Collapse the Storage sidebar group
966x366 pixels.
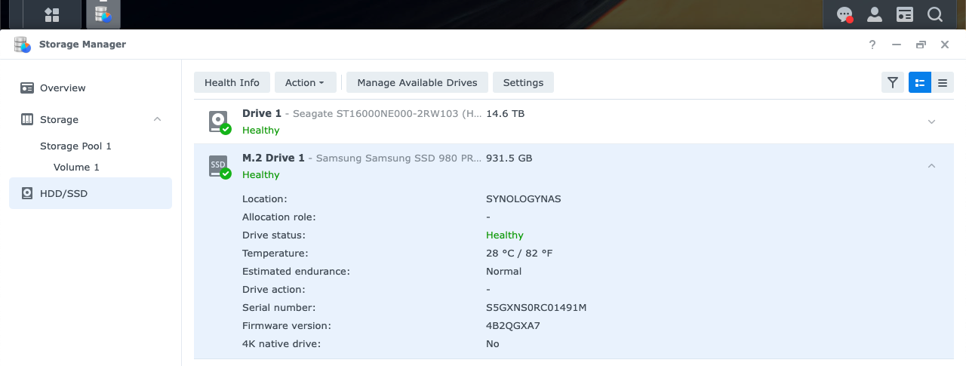[157, 119]
